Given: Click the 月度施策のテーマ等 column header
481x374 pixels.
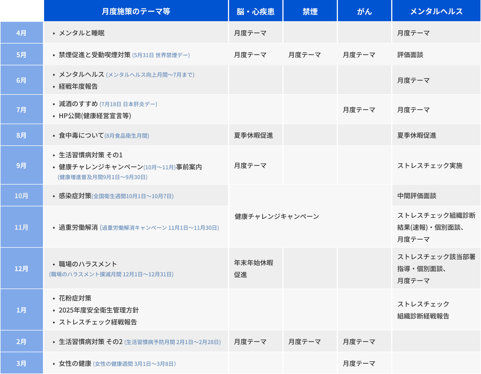Looking at the screenshot, I should 136,11.
